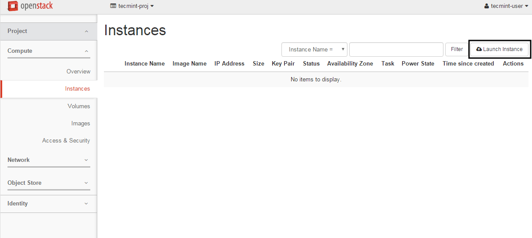Screen dimensions: 532x238
Task: Expand the Object Store section
Action: (48, 183)
